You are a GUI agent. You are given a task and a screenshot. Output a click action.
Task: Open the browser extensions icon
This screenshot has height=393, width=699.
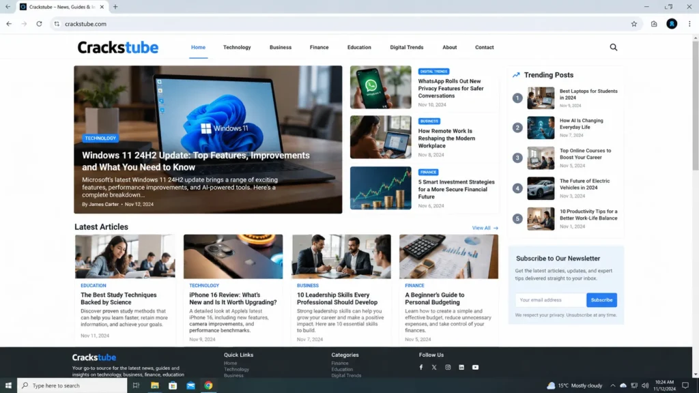(654, 24)
